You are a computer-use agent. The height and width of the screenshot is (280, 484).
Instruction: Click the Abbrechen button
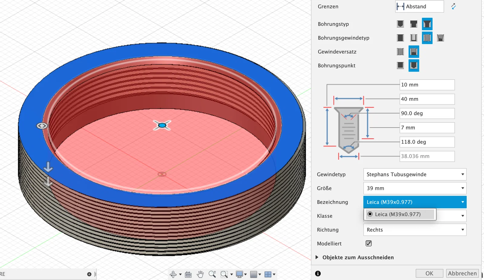point(462,273)
